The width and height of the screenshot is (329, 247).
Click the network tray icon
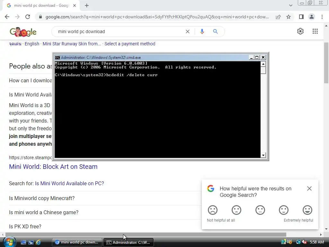point(298,242)
